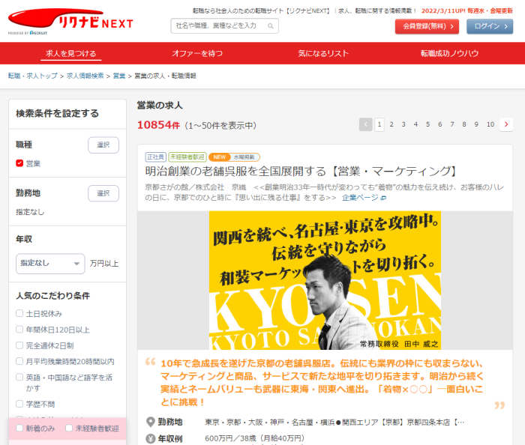This screenshot has width=525, height=445.
Task: Click the 10854件 result count
Action: tap(158, 125)
